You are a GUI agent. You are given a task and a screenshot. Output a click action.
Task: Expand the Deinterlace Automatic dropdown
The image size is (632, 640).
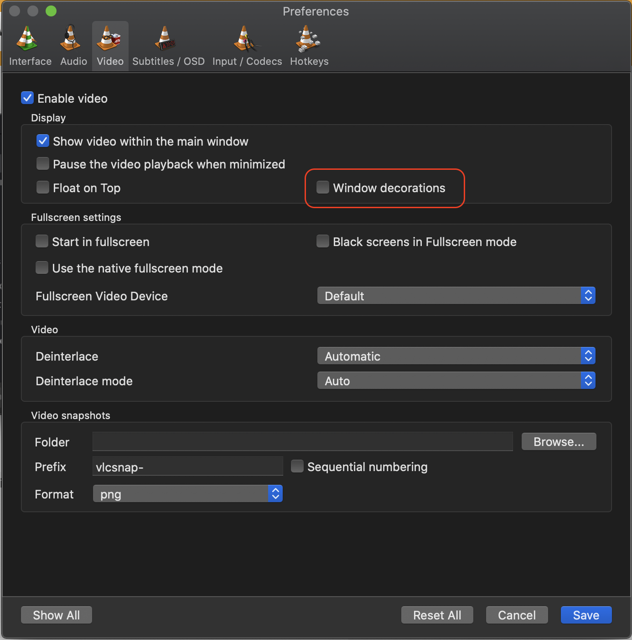(x=456, y=356)
